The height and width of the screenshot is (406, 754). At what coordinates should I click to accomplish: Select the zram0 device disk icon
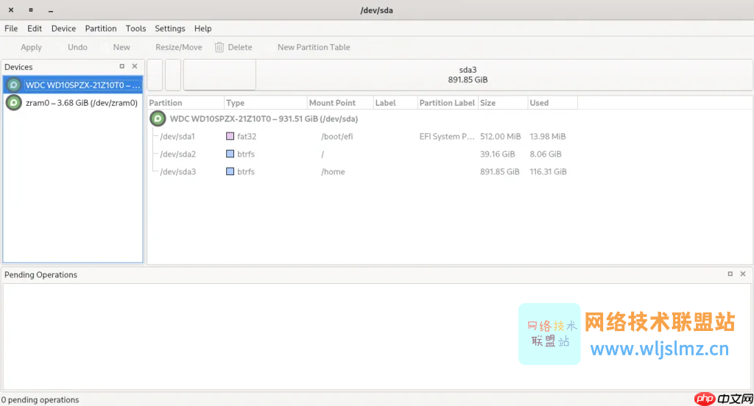[x=13, y=103]
